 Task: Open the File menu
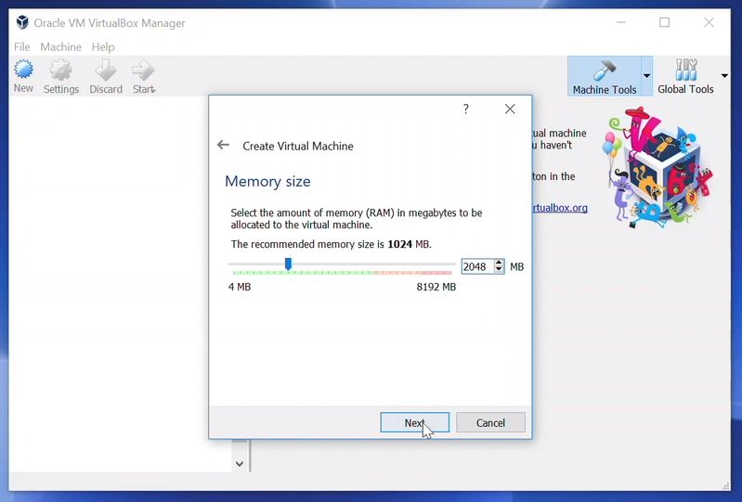[x=21, y=46]
